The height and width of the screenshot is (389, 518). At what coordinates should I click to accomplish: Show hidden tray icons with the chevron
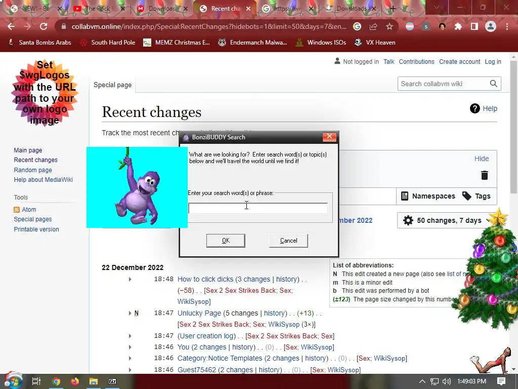point(422,381)
